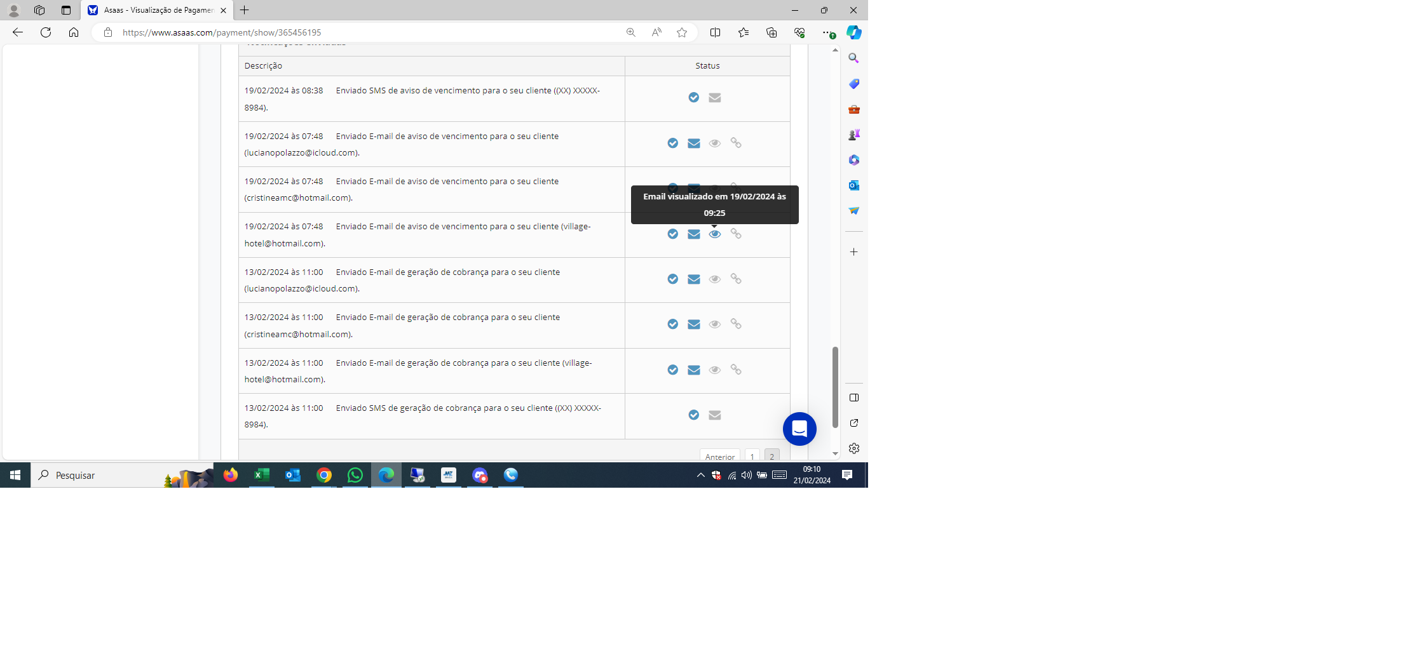The image size is (1407, 649).
Task: Add this page to favorites star
Action: 682,32
